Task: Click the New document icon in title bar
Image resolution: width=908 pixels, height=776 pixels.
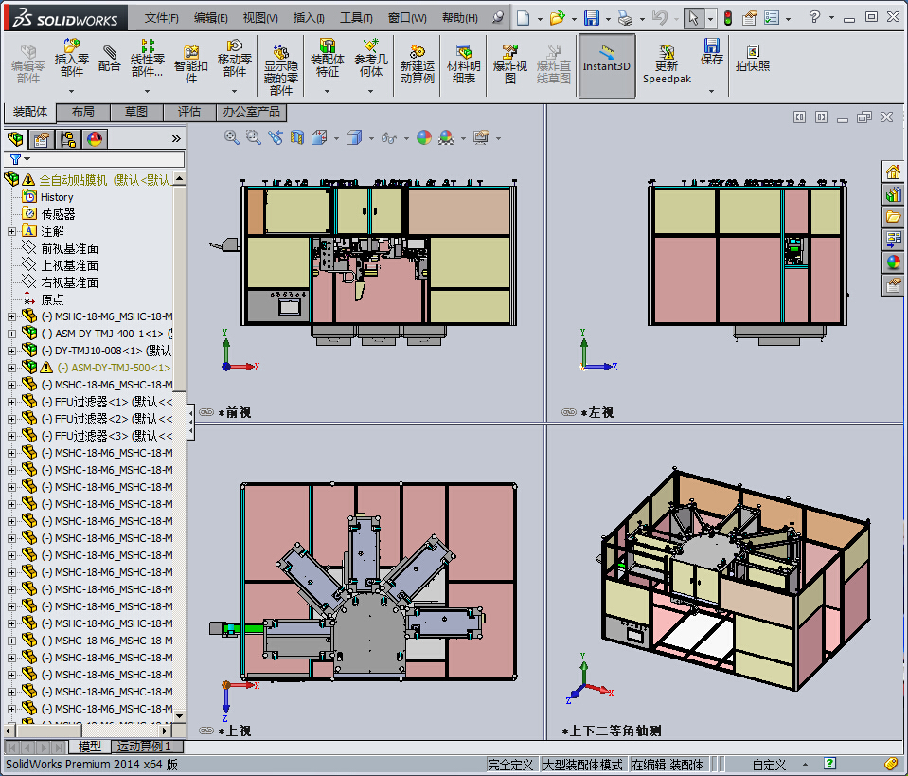Action: coord(523,18)
